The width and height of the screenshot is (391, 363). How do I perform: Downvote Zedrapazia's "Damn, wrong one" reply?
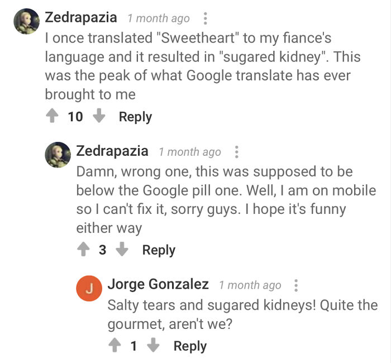click(122, 250)
